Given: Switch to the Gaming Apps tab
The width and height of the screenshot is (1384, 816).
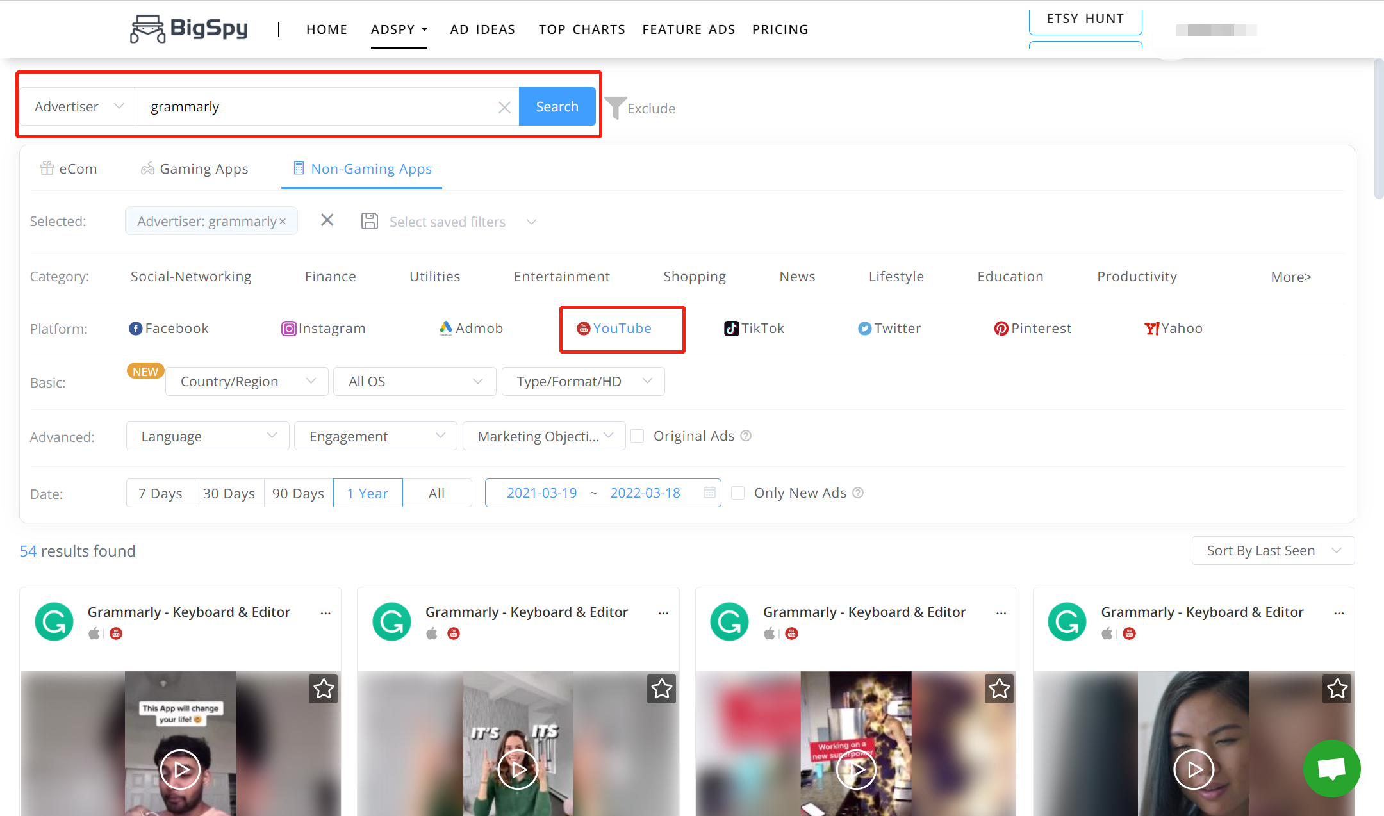Looking at the screenshot, I should pyautogui.click(x=194, y=168).
